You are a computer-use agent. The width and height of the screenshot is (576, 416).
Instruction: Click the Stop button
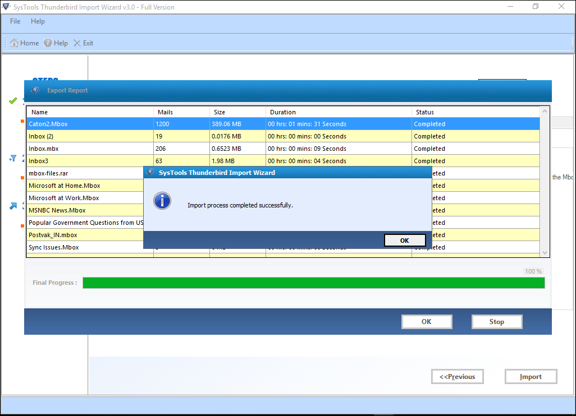(497, 322)
